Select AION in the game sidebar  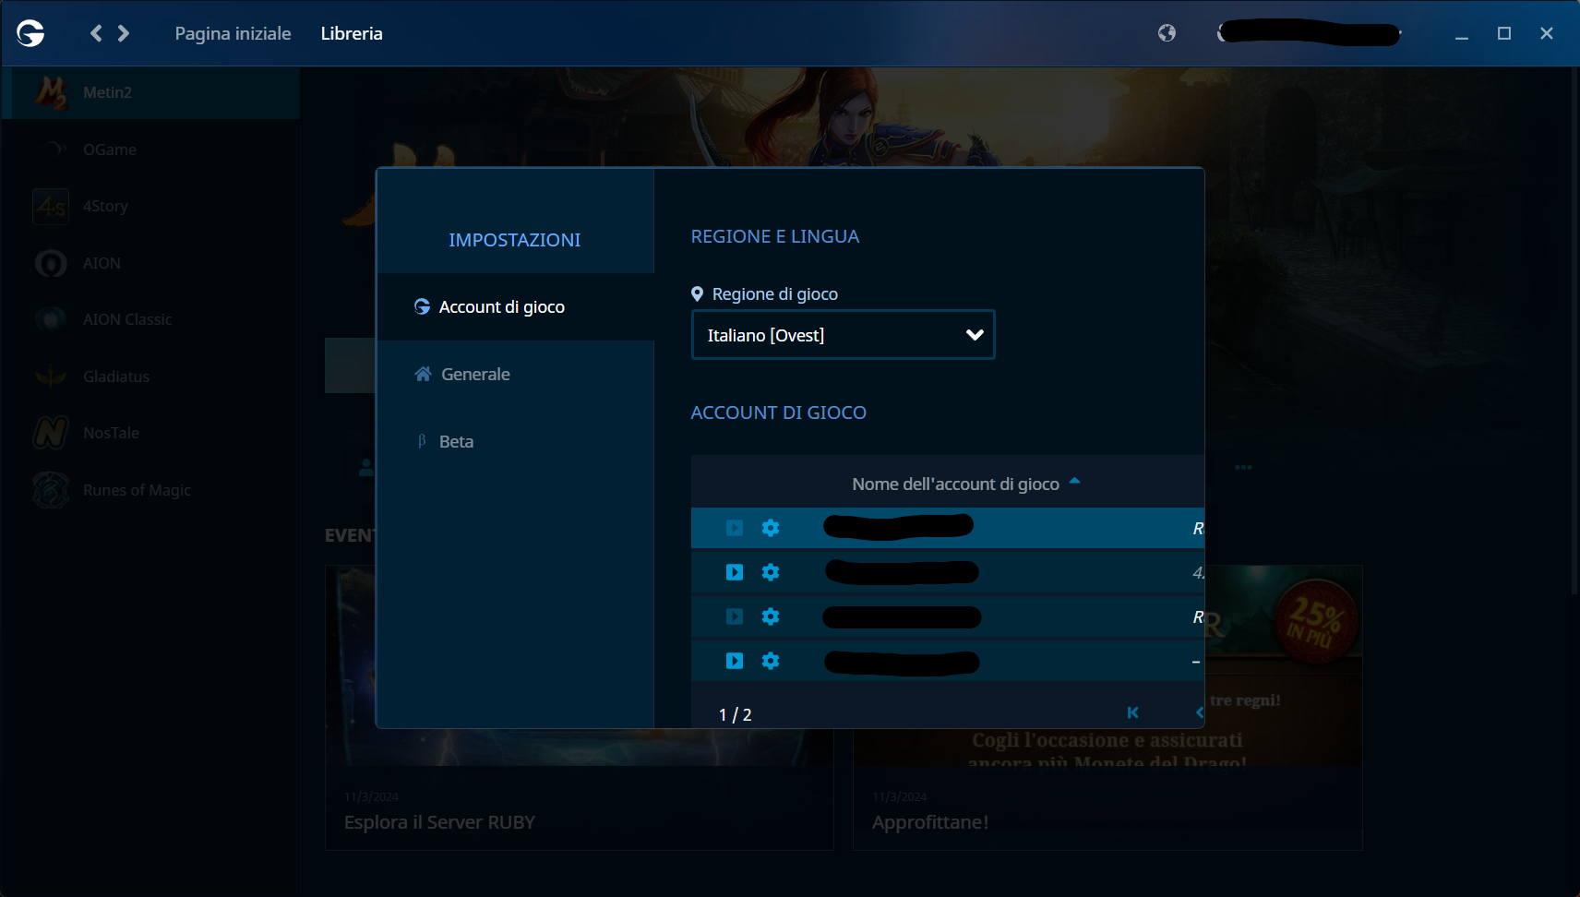(151, 263)
